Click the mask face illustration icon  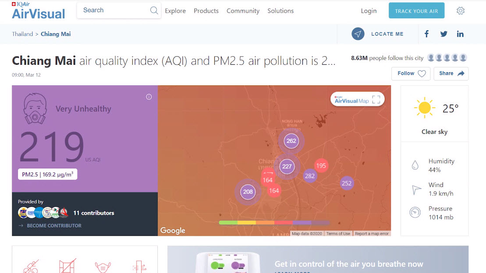(x=35, y=108)
